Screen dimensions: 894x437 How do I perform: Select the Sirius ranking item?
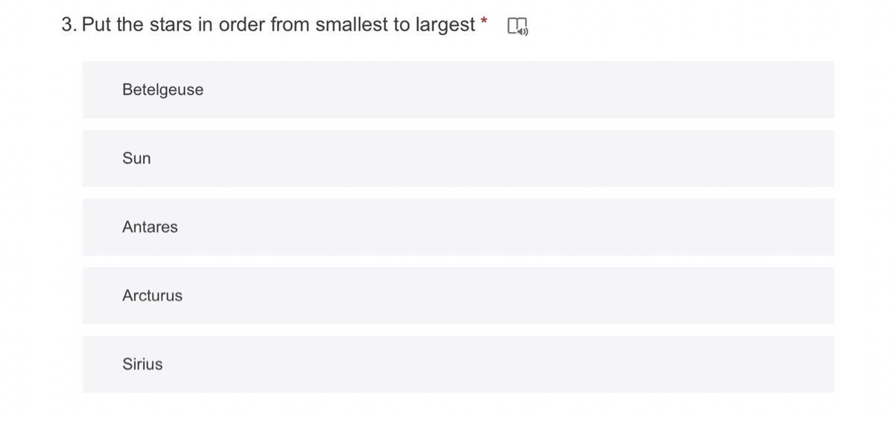pyautogui.click(x=458, y=364)
